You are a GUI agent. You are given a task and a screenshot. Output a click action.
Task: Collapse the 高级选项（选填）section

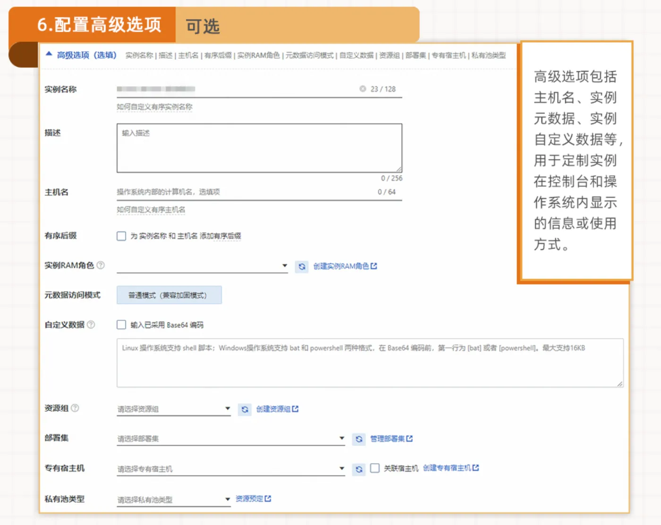pos(49,54)
